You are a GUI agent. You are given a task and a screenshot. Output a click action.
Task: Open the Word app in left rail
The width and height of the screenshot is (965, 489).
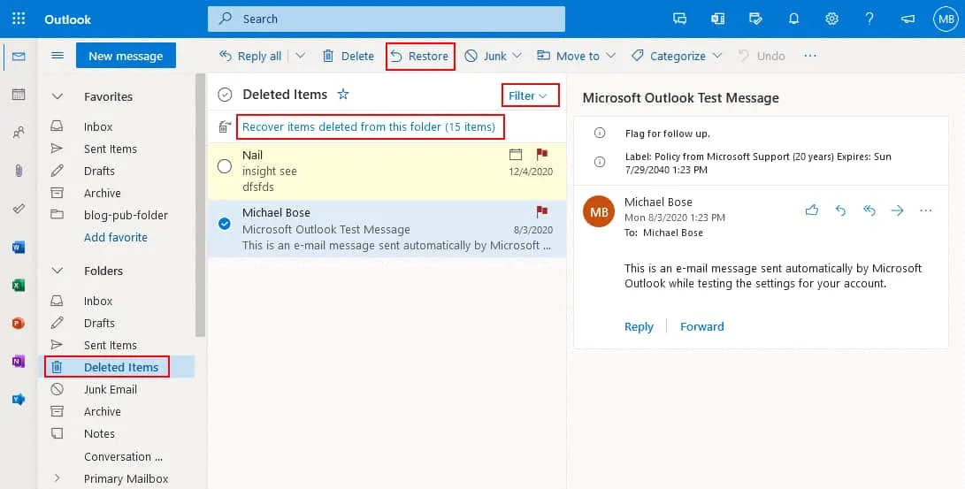click(19, 247)
